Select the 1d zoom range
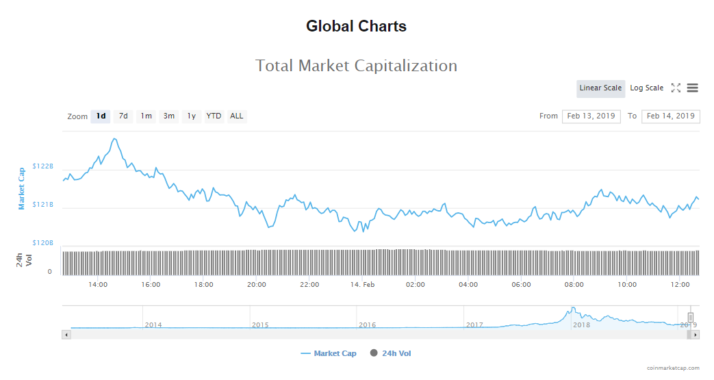The height and width of the screenshot is (380, 714). pos(101,116)
